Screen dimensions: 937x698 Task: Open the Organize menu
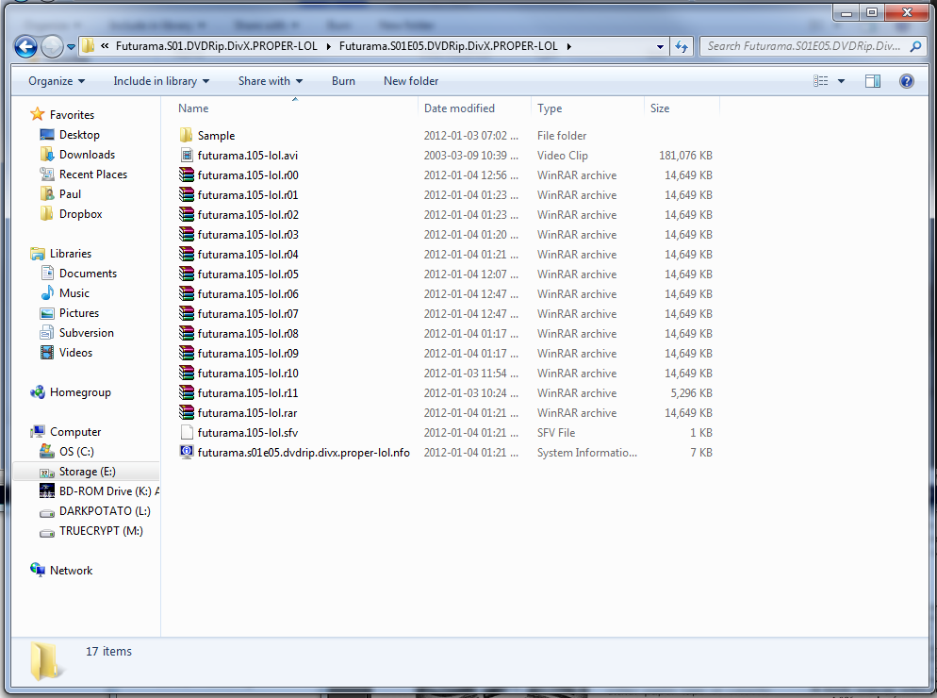tap(57, 81)
